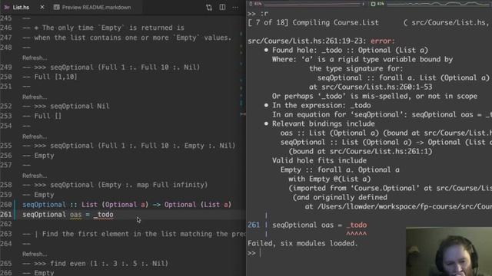The image size is (492, 276).
Task: Click Refresh code lens above line 258
Action: [x=35, y=176]
